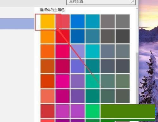Image resolution: width=158 pixels, height=122 pixels.
Task: Pick the rust brown-orange swatch in fourth row
Action: (x=47, y=66)
